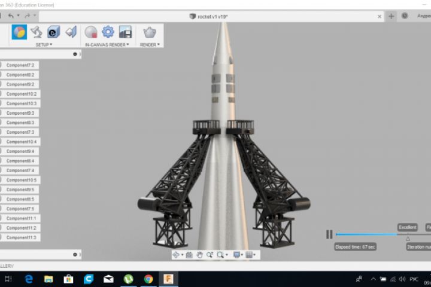Open the Orbit tool dropdown arrow
Viewport: 431px width, 287px height.
182,255
